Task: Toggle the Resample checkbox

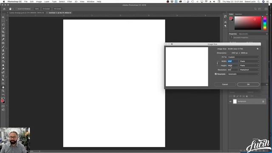Action: (216, 74)
